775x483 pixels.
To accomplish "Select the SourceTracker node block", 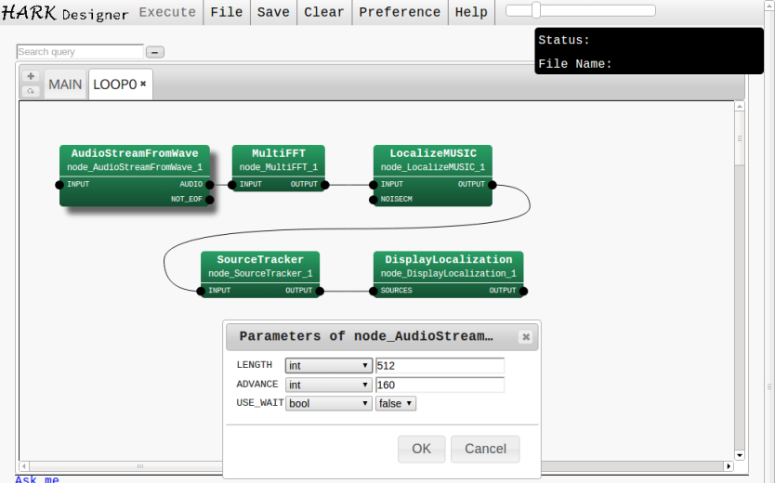I will click(260, 267).
